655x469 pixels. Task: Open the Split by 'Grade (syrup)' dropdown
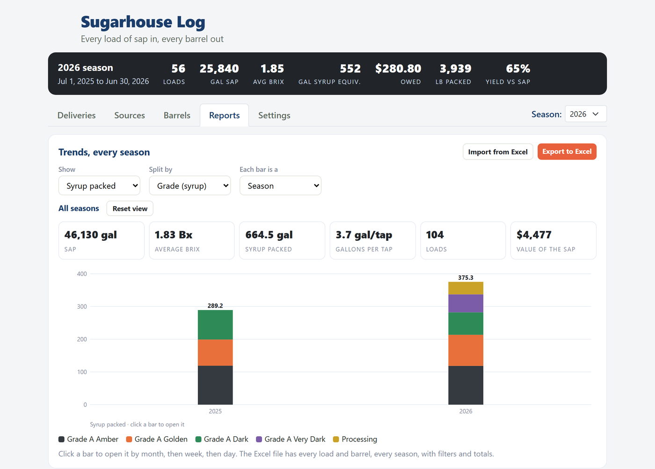[x=190, y=186]
